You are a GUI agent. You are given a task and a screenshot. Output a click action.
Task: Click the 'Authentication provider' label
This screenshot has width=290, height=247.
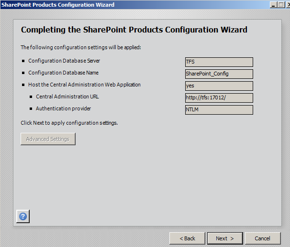click(x=64, y=108)
